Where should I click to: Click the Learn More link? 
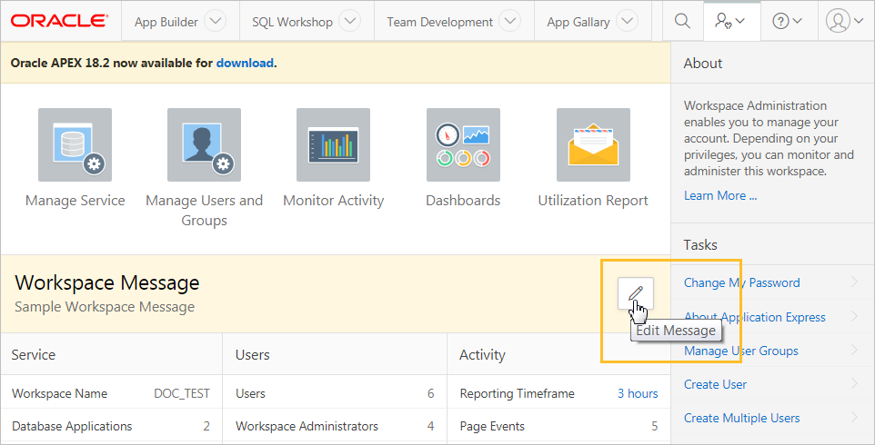(720, 195)
